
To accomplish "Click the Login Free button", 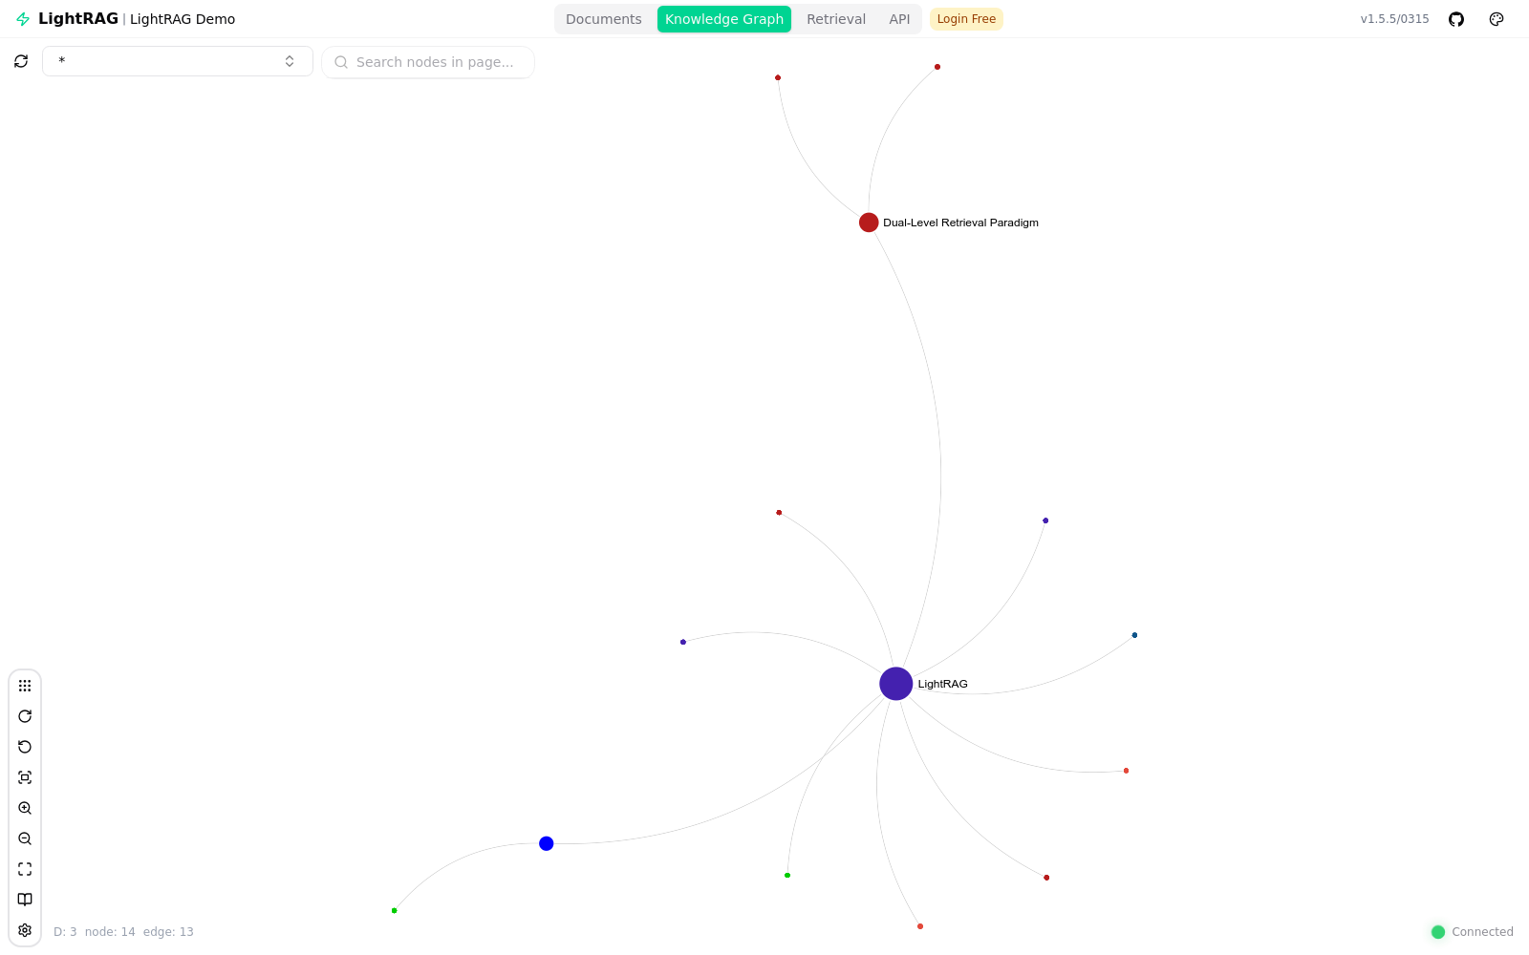I will 966,19.
